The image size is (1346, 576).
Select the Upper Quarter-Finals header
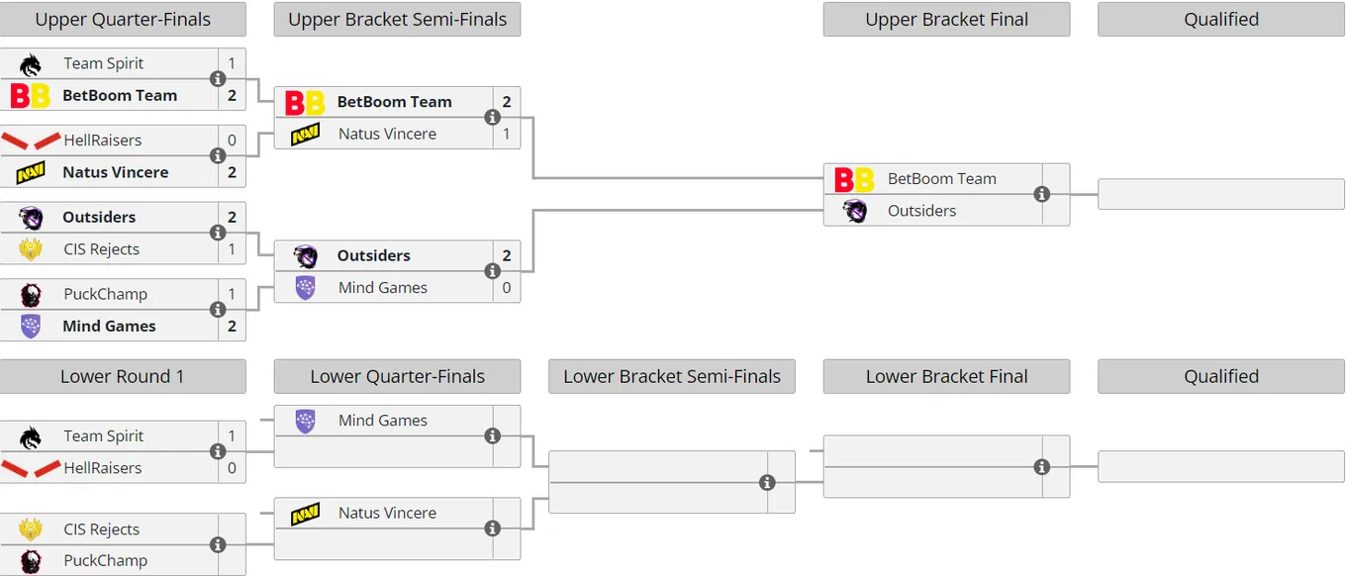[123, 20]
